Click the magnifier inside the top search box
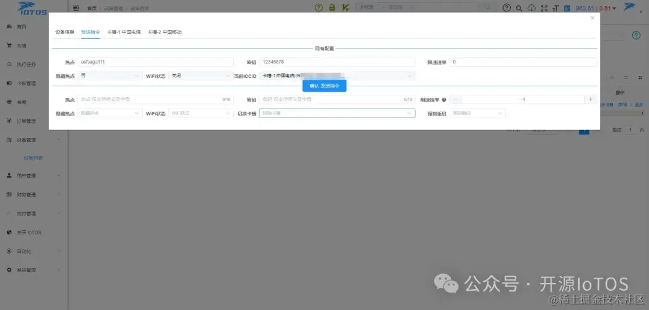Image resolution: width=649 pixels, height=310 pixels. [x=487, y=7]
